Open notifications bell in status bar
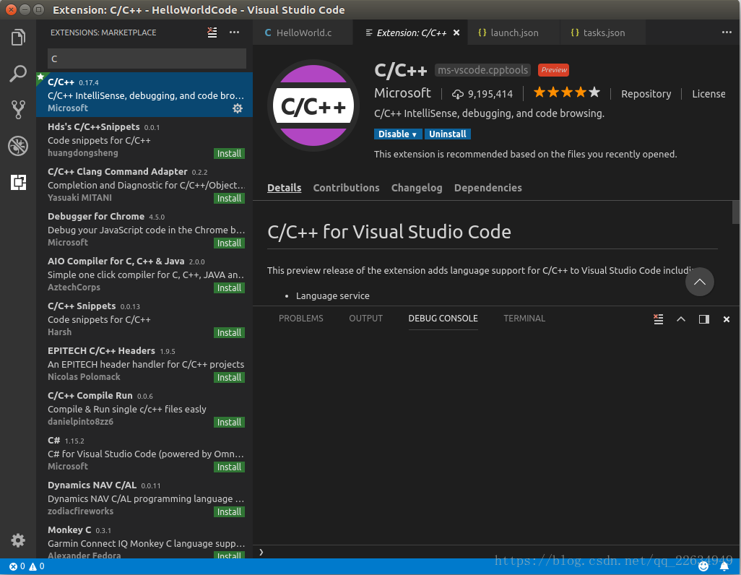Image resolution: width=741 pixels, height=575 pixels. (x=724, y=566)
